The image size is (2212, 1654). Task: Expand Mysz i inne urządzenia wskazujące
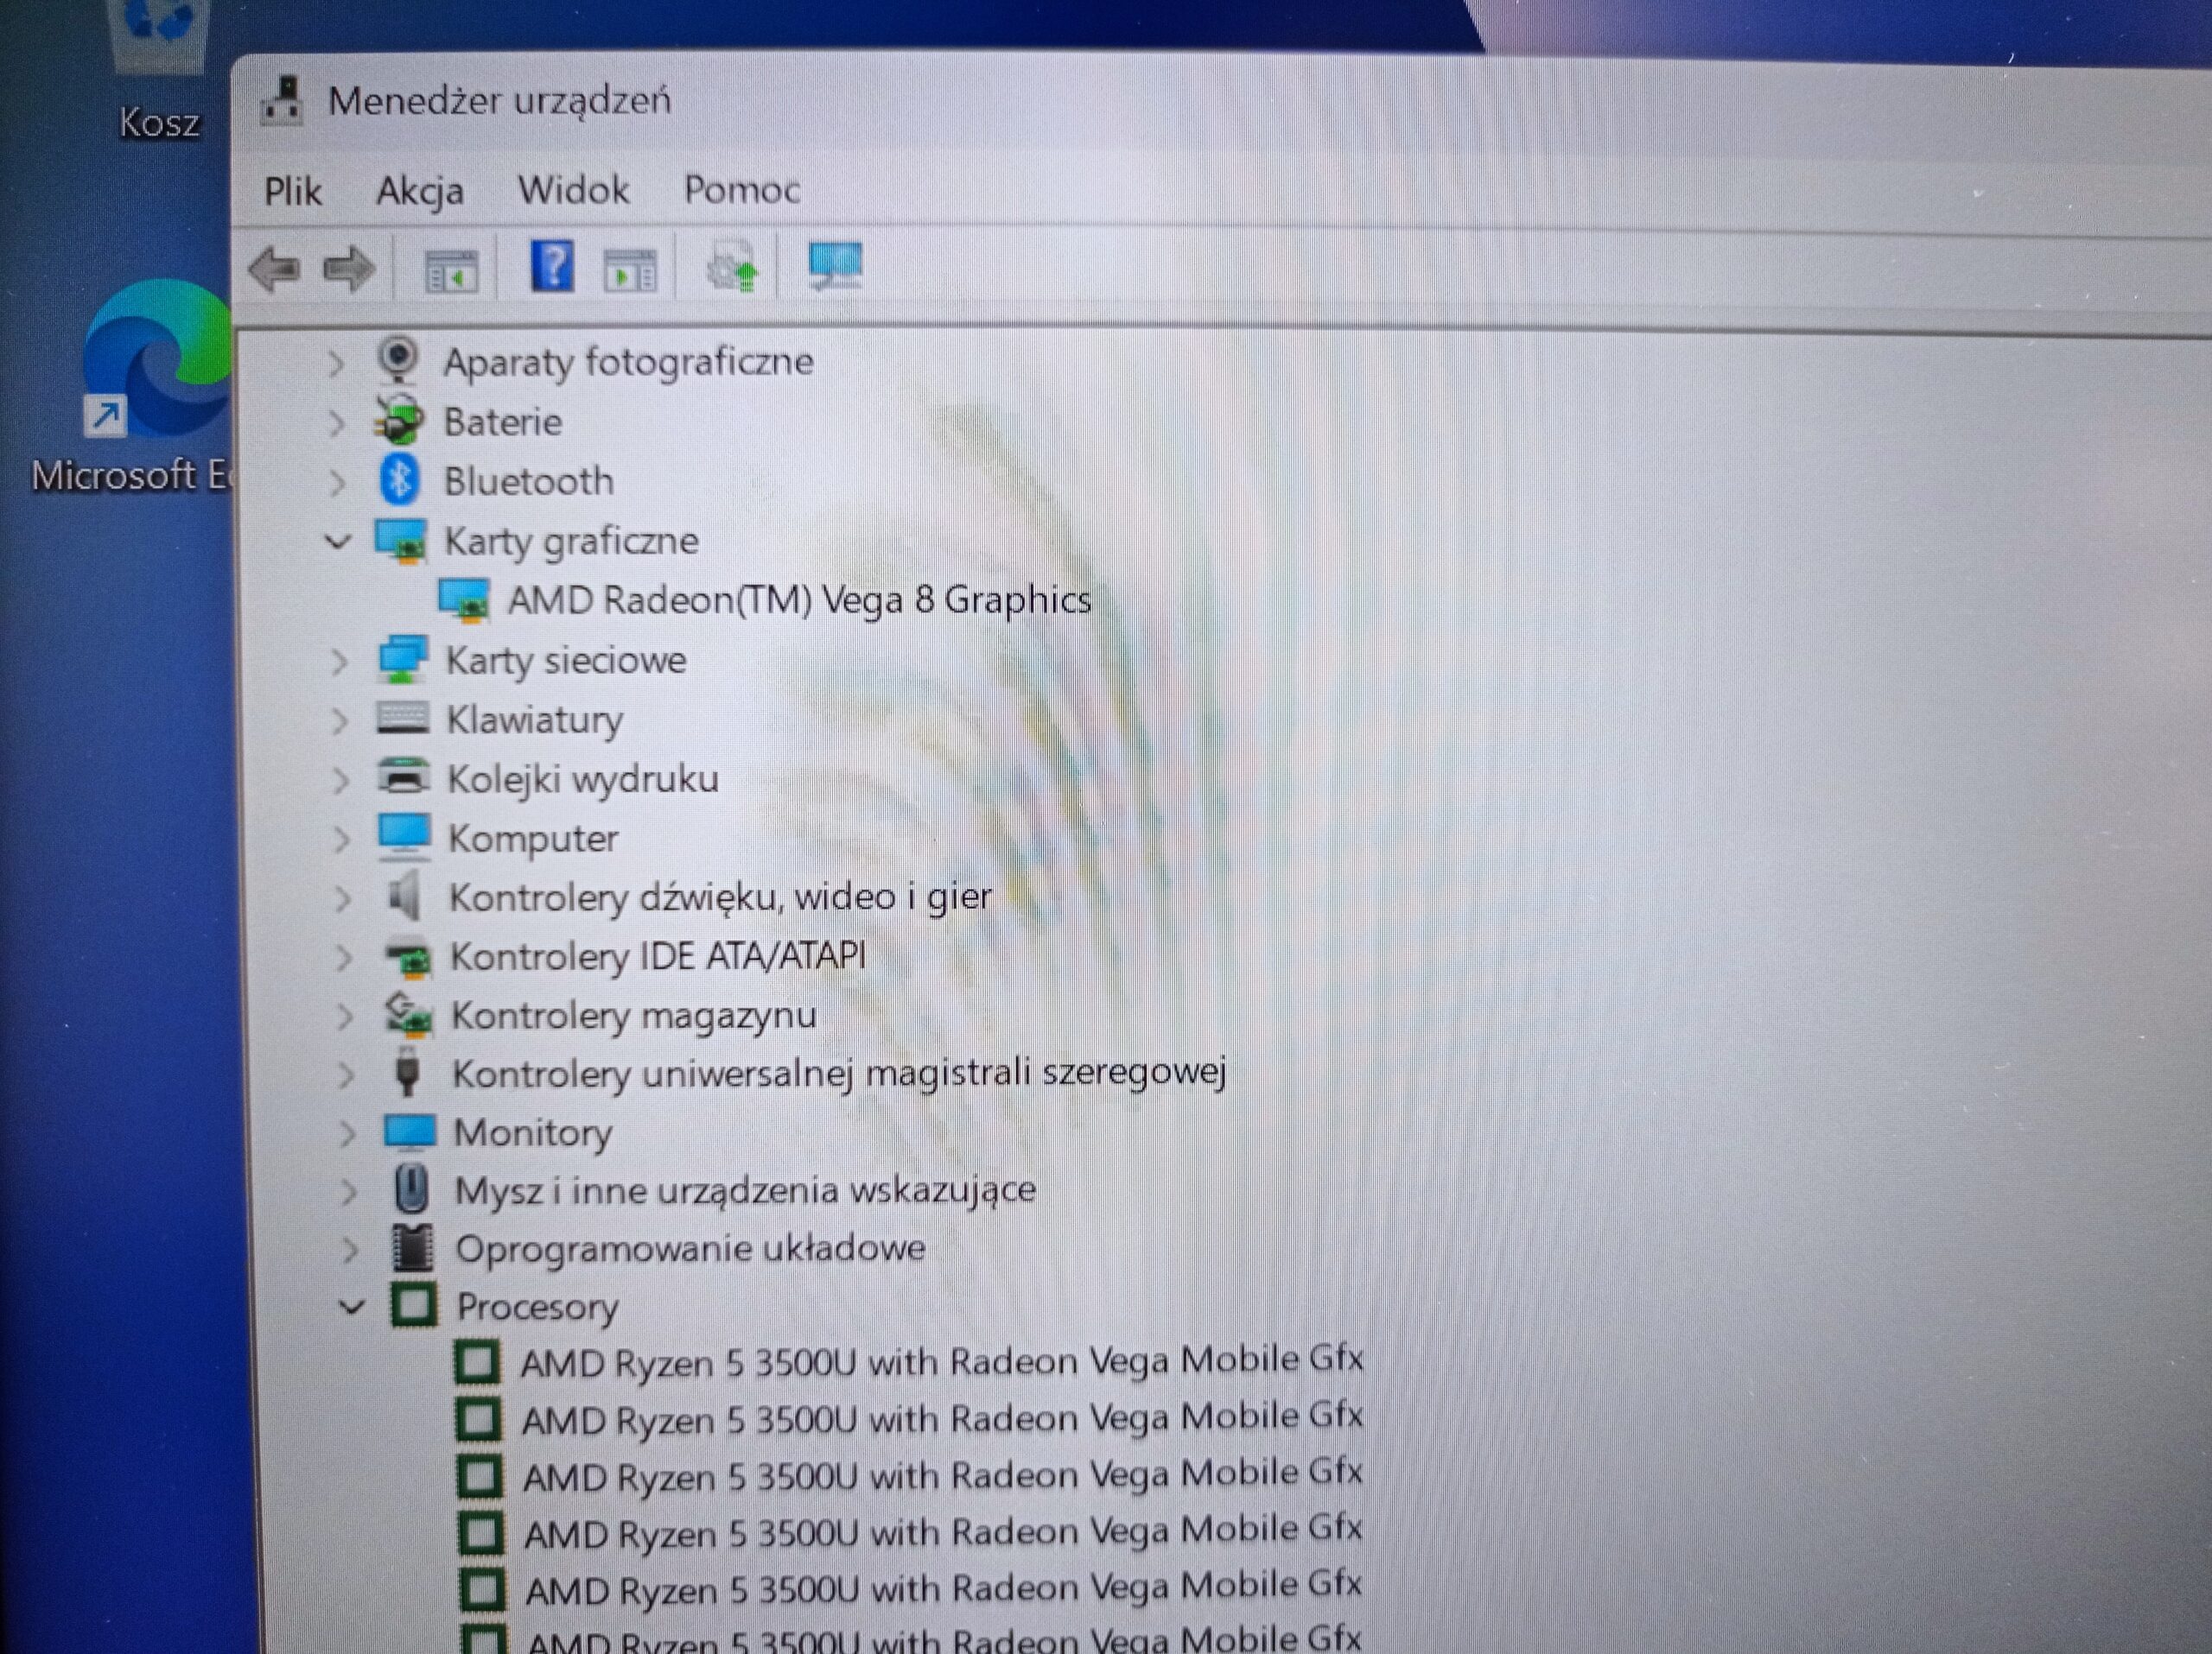(348, 1192)
